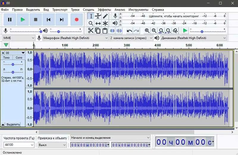Viewport: 238px width, 155px height.
Task: Click the Zoom Toggle icon
Action: click(x=175, y=31)
